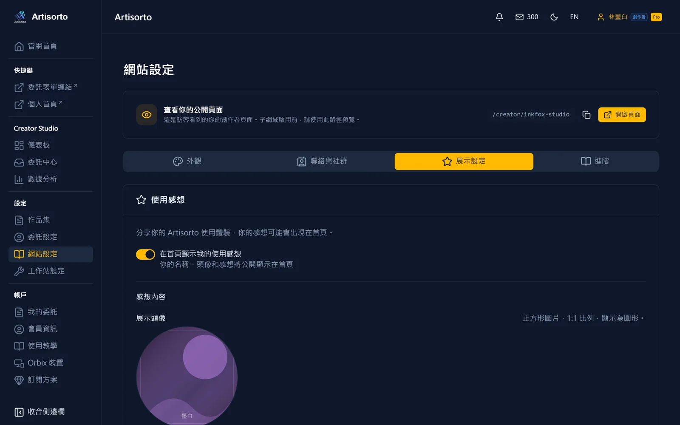Click the Artisorto logo in the sidebar
This screenshot has width=680, height=425.
[x=41, y=17]
